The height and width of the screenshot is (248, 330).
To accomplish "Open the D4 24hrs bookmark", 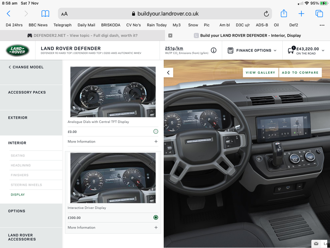I will click(x=14, y=25).
